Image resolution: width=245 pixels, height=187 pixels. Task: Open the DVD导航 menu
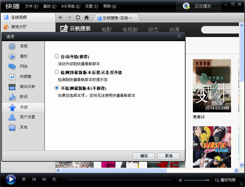(71, 6)
